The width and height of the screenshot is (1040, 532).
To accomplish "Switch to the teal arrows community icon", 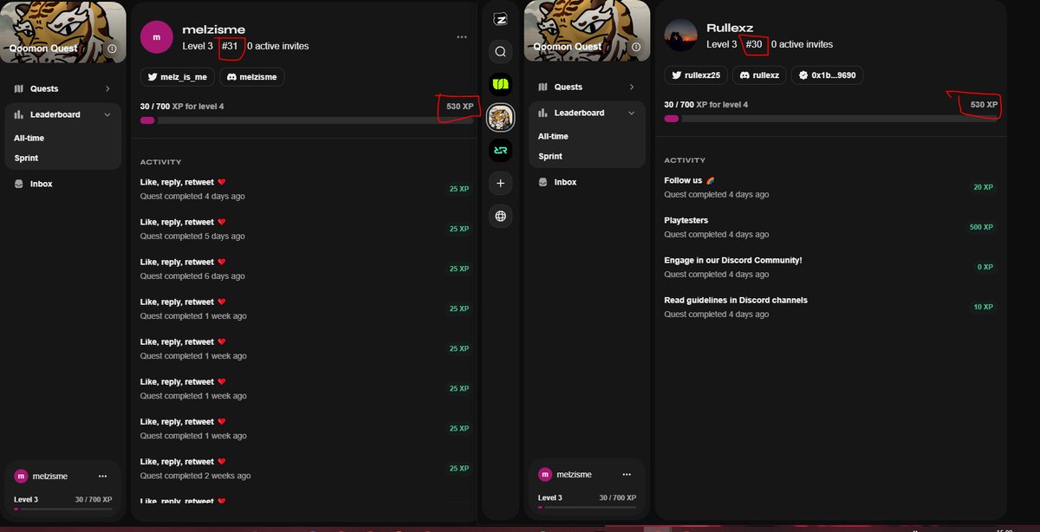I will [x=500, y=150].
